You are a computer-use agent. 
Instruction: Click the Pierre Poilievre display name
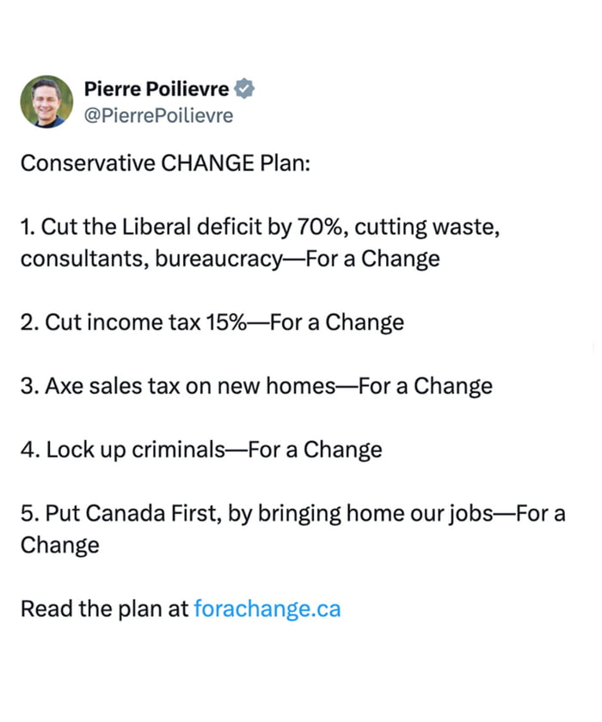click(157, 89)
